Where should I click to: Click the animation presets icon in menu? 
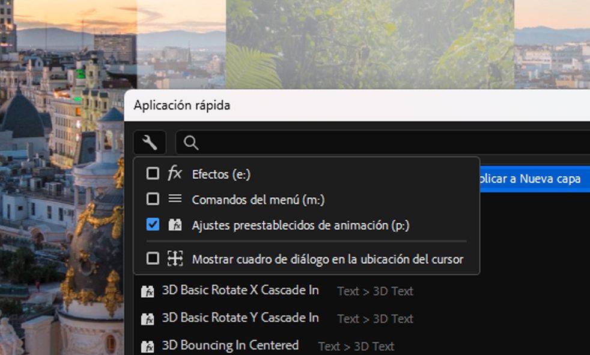[175, 225]
